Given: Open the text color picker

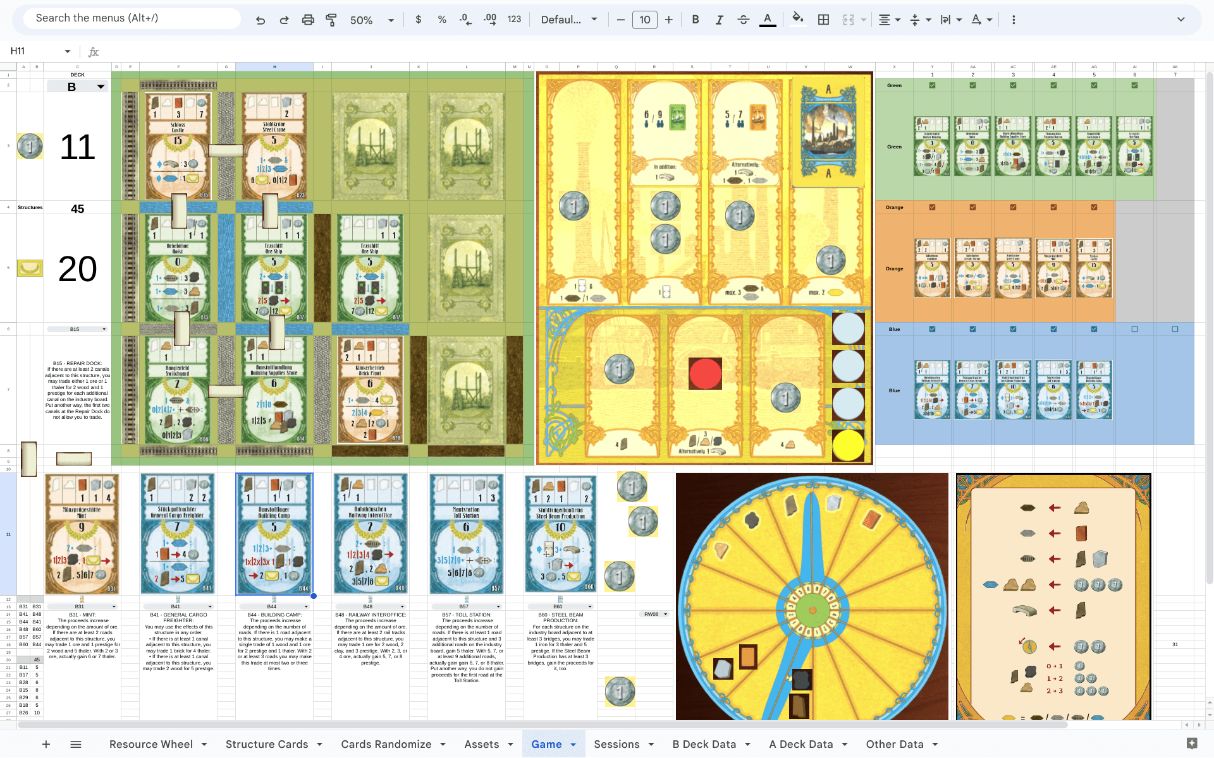Looking at the screenshot, I should [767, 20].
